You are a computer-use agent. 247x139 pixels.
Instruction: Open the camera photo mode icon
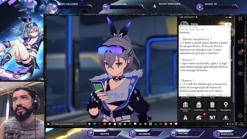[240, 73]
